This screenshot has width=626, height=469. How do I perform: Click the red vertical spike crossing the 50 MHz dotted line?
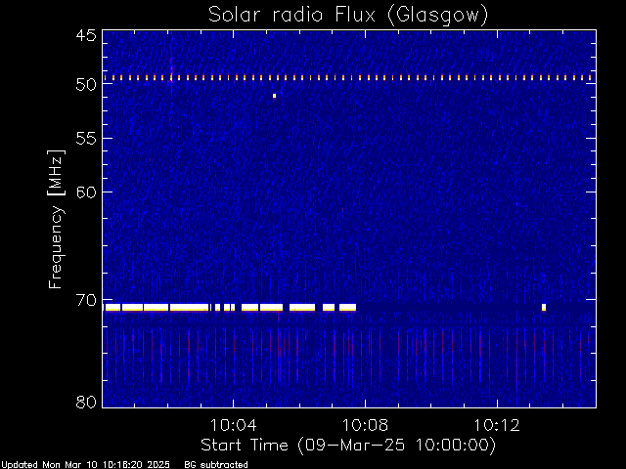pyautogui.click(x=172, y=69)
